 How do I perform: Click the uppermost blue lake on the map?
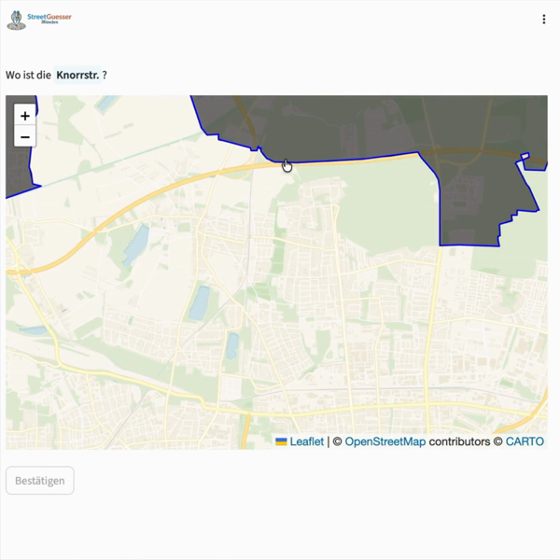[x=136, y=242]
